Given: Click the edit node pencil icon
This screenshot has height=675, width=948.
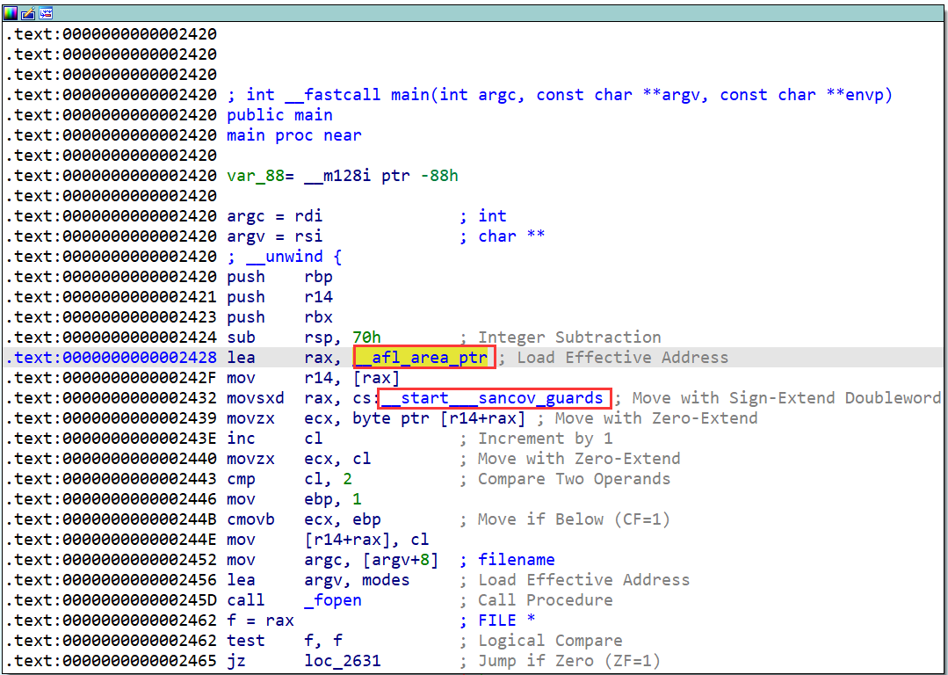Looking at the screenshot, I should (27, 12).
